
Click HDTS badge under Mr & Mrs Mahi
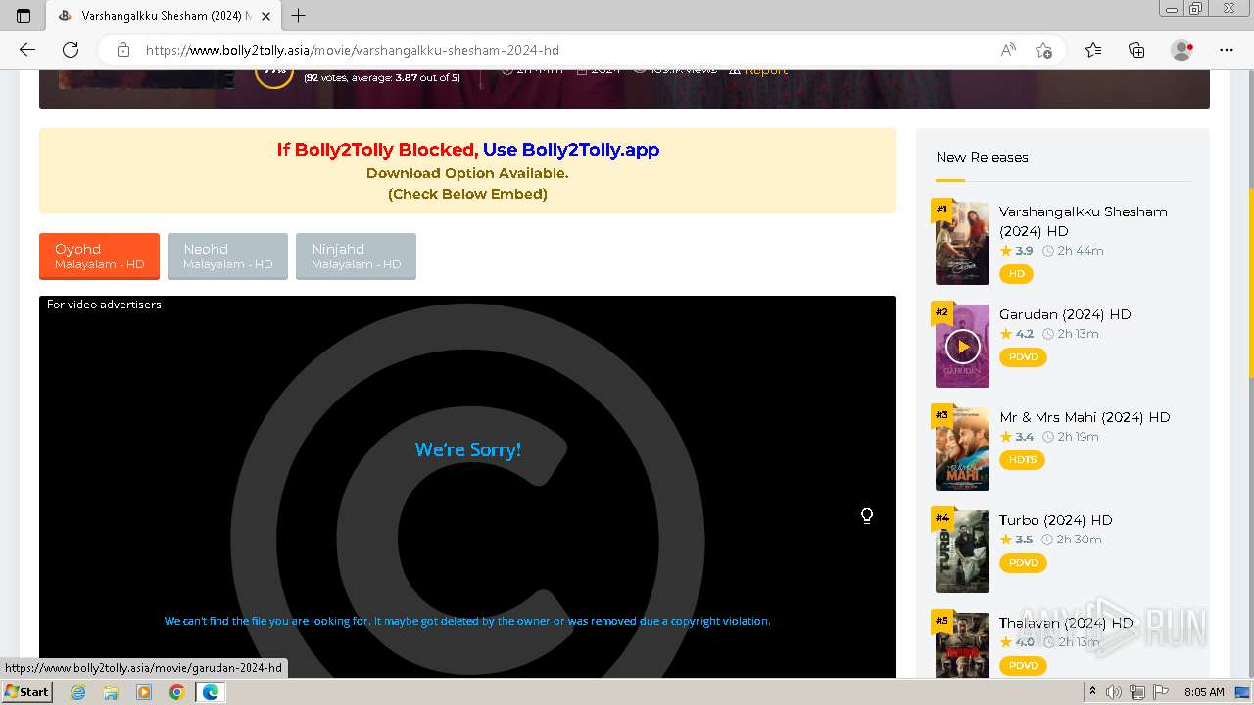point(1022,460)
